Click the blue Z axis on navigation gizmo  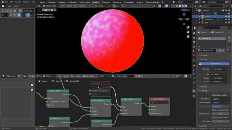[184, 14]
